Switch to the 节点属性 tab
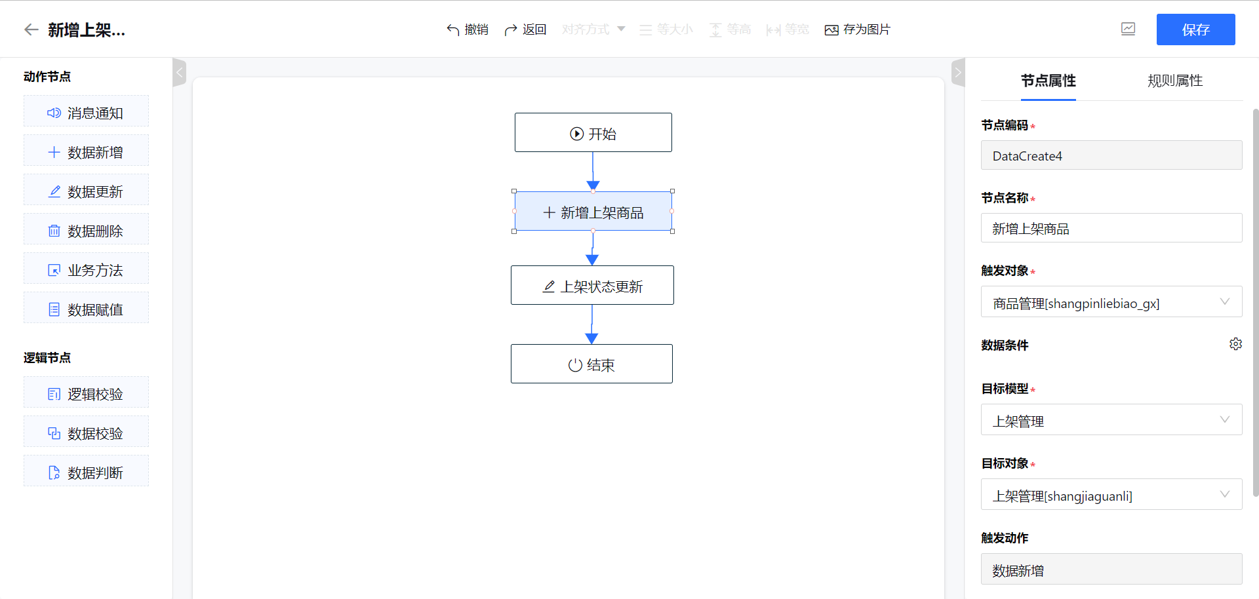Viewport: 1259px width, 599px height. [1048, 81]
